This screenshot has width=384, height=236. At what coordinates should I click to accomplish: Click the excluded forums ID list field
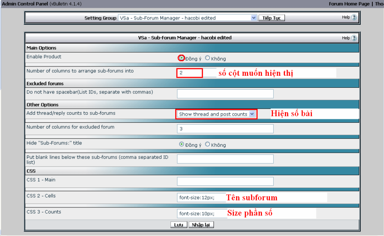tap(225, 94)
